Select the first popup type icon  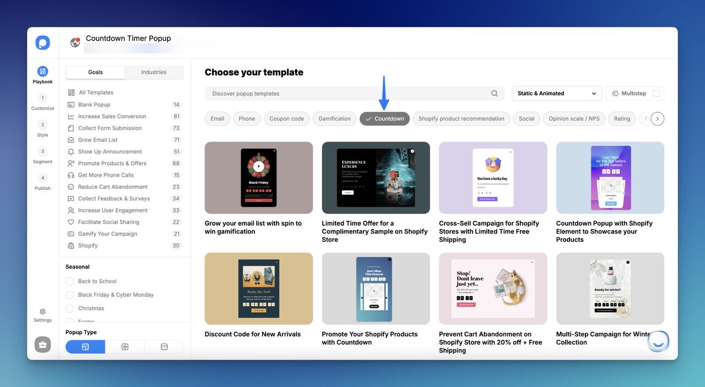pos(85,347)
